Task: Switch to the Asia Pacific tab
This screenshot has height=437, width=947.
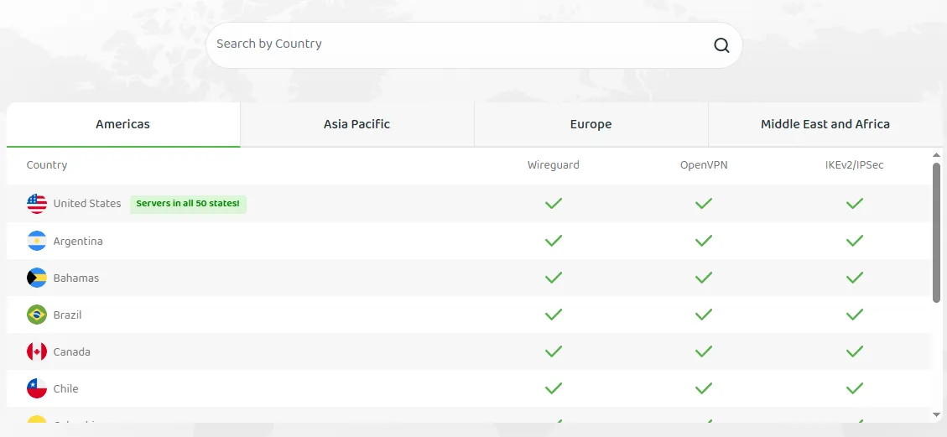Action: 357,124
